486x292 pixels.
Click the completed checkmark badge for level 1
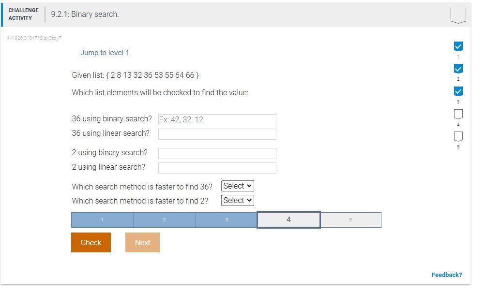457,46
